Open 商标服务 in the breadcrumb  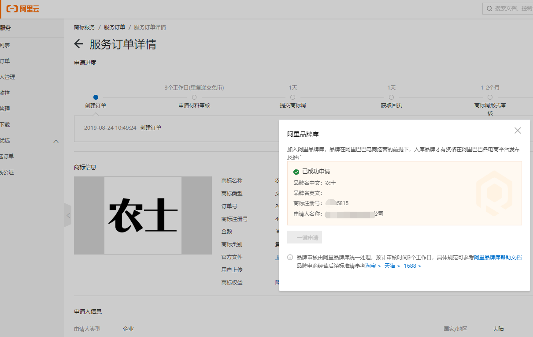tap(85, 27)
